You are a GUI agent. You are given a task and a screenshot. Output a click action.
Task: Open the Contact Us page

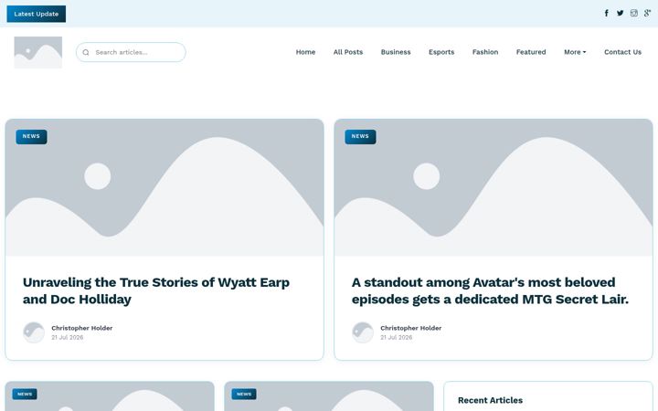coord(622,52)
